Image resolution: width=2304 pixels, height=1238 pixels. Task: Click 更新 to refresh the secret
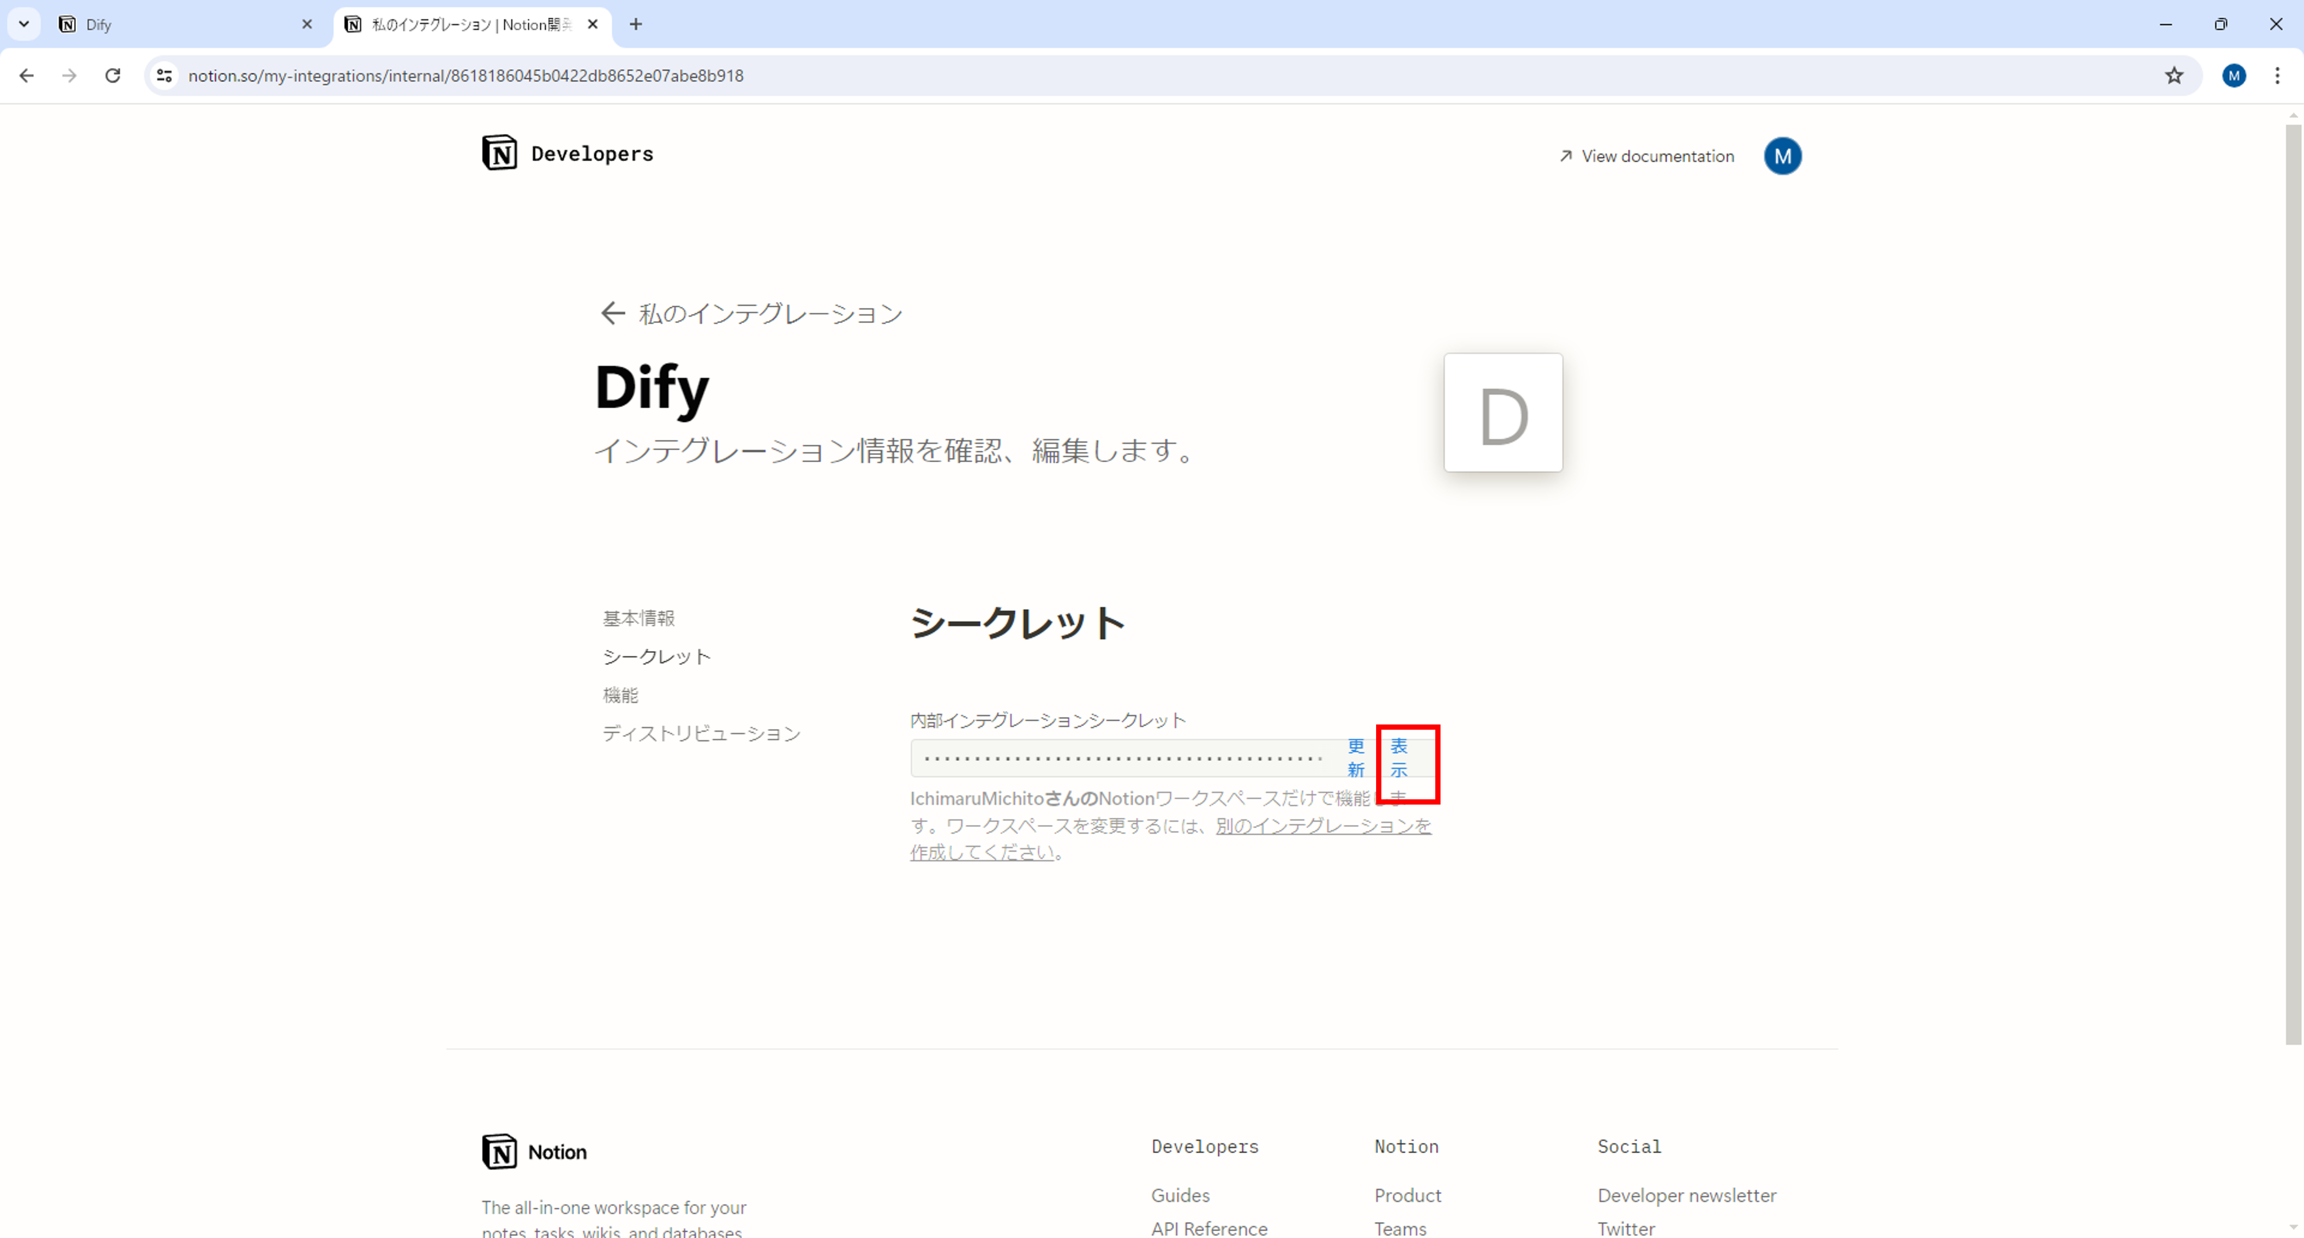(1356, 758)
